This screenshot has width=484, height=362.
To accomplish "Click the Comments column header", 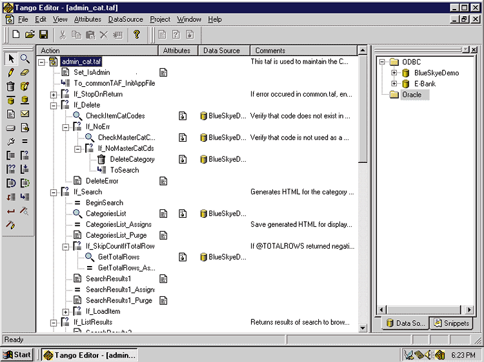I will tap(303, 50).
